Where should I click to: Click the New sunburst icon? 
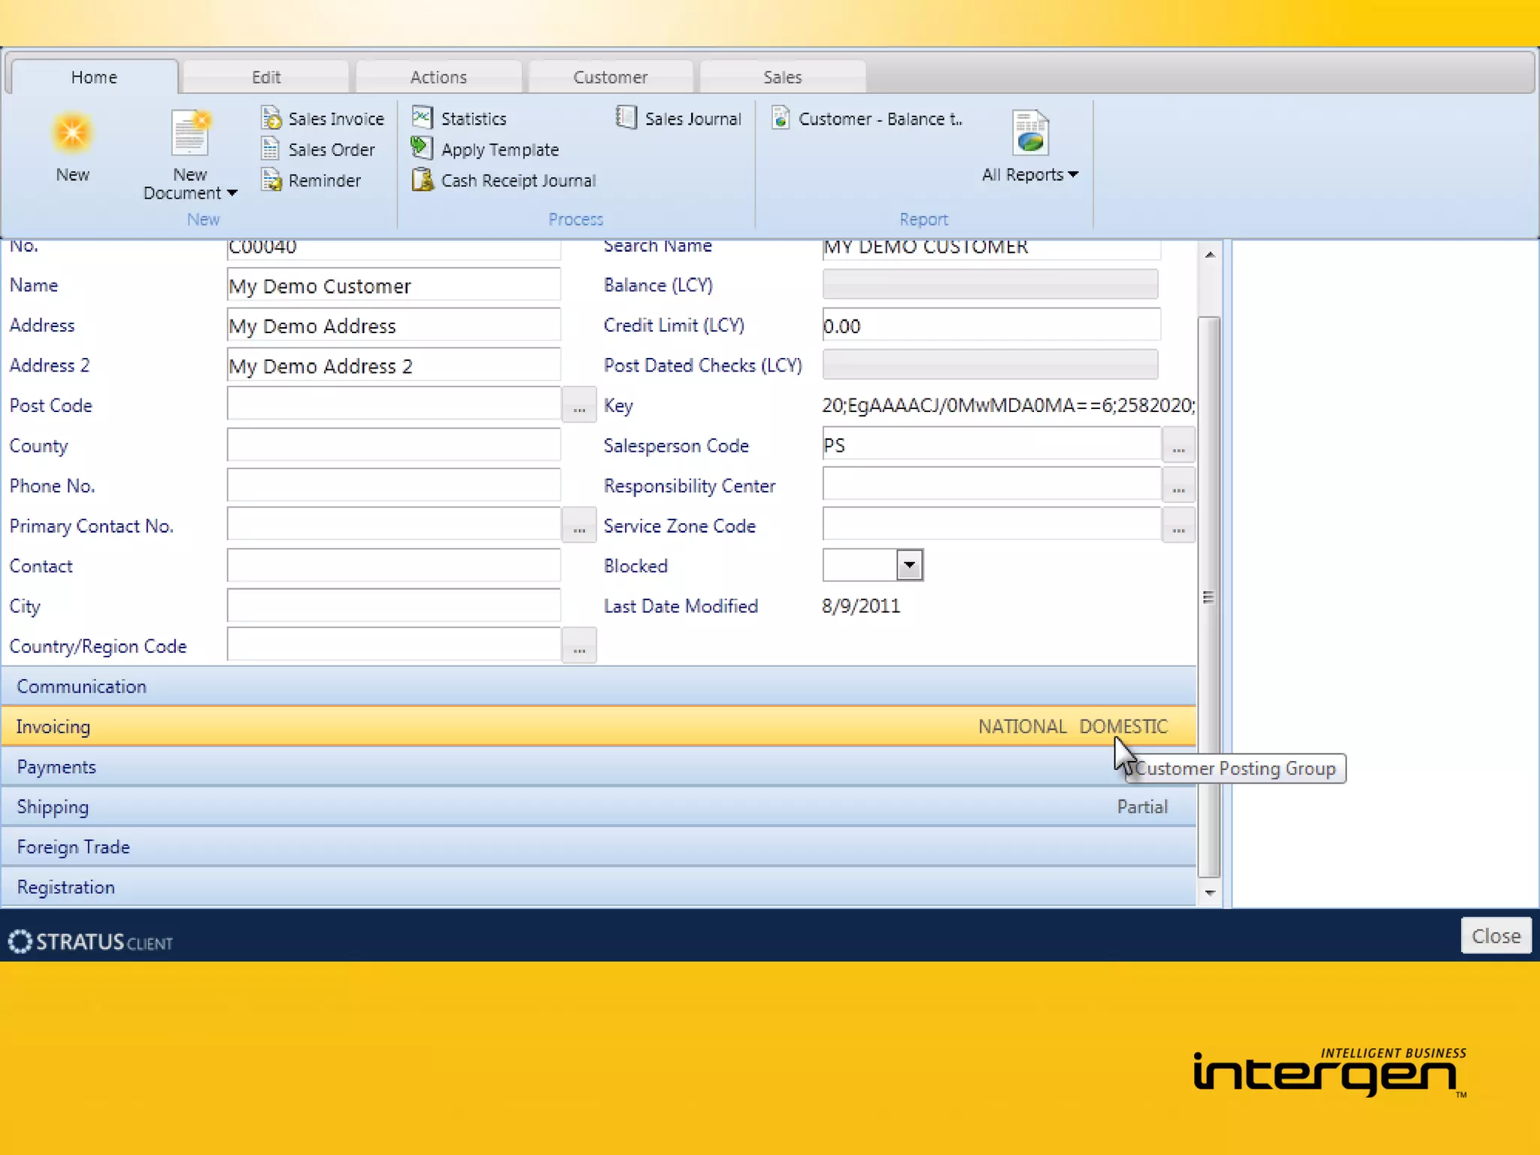coord(72,134)
